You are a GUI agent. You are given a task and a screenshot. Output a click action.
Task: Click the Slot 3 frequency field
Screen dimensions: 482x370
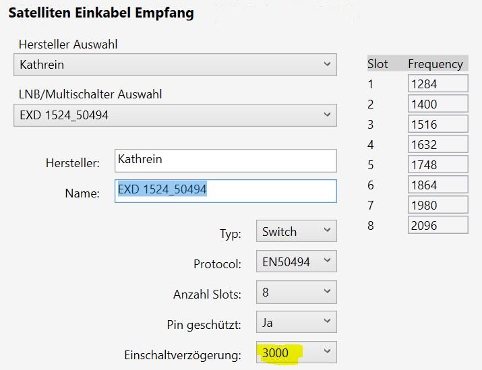(438, 124)
